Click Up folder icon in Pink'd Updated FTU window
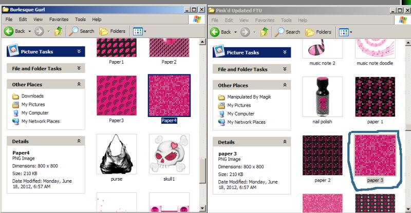Viewport: 411px width, 213px height. pyautogui.click(x=264, y=32)
